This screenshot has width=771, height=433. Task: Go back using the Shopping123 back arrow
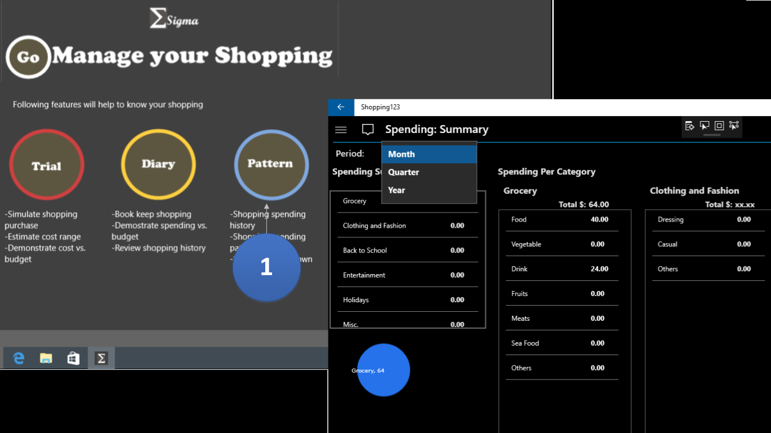[x=341, y=107]
